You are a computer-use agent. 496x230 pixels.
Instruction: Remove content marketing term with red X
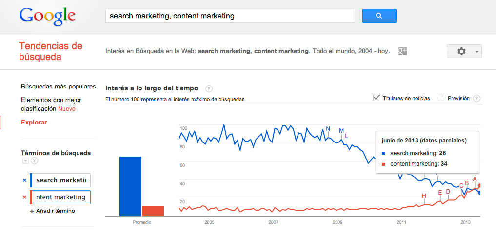[24, 197]
